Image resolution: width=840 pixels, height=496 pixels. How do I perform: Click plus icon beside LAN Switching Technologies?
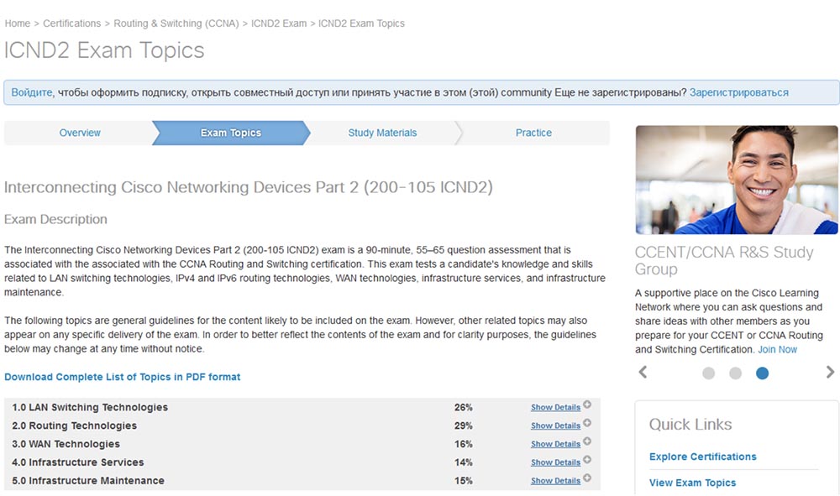coord(587,405)
